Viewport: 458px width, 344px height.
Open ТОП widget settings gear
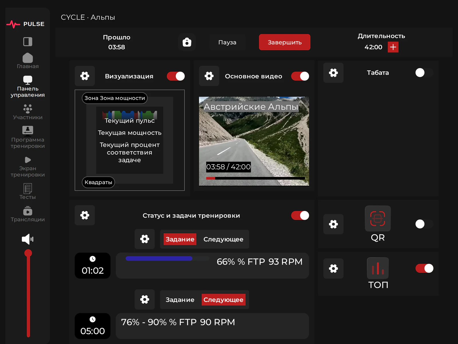[333, 269]
